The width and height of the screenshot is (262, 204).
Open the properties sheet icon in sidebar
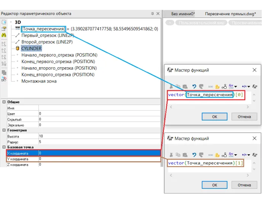coord(4,28)
